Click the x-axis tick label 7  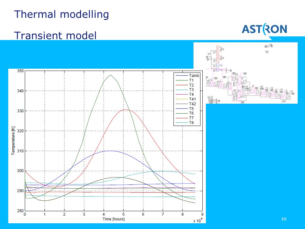[x=163, y=214]
